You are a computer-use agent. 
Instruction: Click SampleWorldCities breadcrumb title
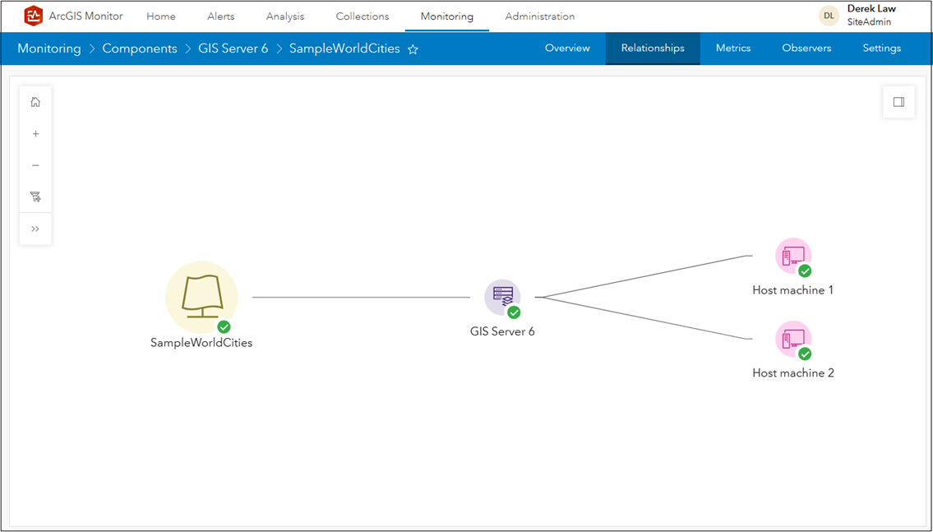[x=344, y=49]
